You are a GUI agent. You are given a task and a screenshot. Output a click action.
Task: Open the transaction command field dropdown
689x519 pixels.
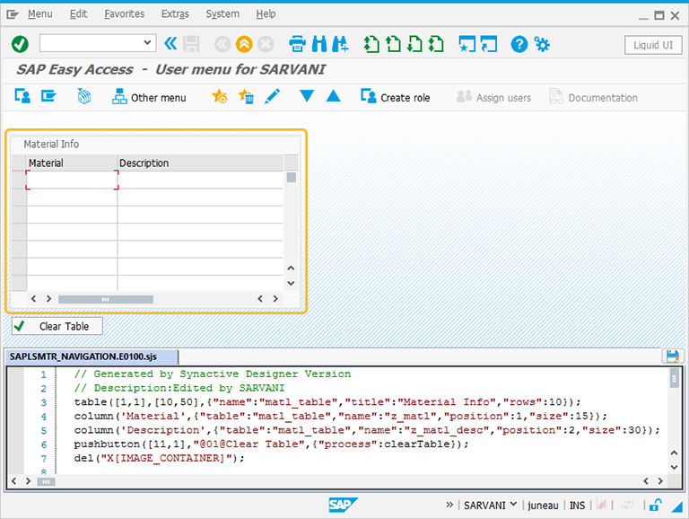[147, 43]
